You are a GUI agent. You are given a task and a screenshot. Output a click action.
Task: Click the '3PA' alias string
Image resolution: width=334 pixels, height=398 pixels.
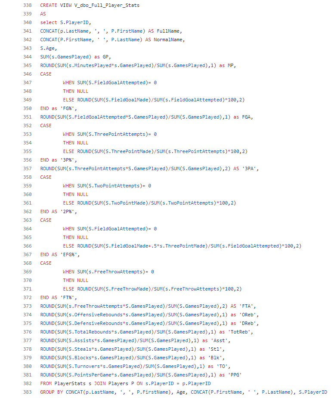tap(251, 168)
